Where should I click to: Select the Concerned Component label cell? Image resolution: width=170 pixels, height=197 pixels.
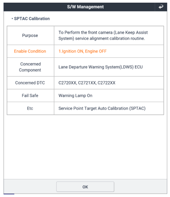(30, 67)
